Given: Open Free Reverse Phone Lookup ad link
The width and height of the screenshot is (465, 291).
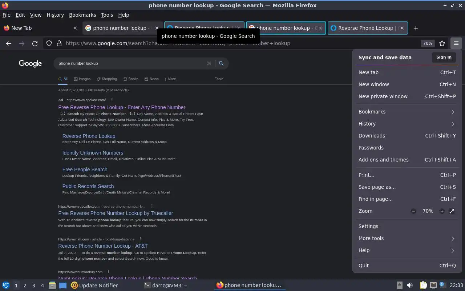Looking at the screenshot, I should pos(122,107).
